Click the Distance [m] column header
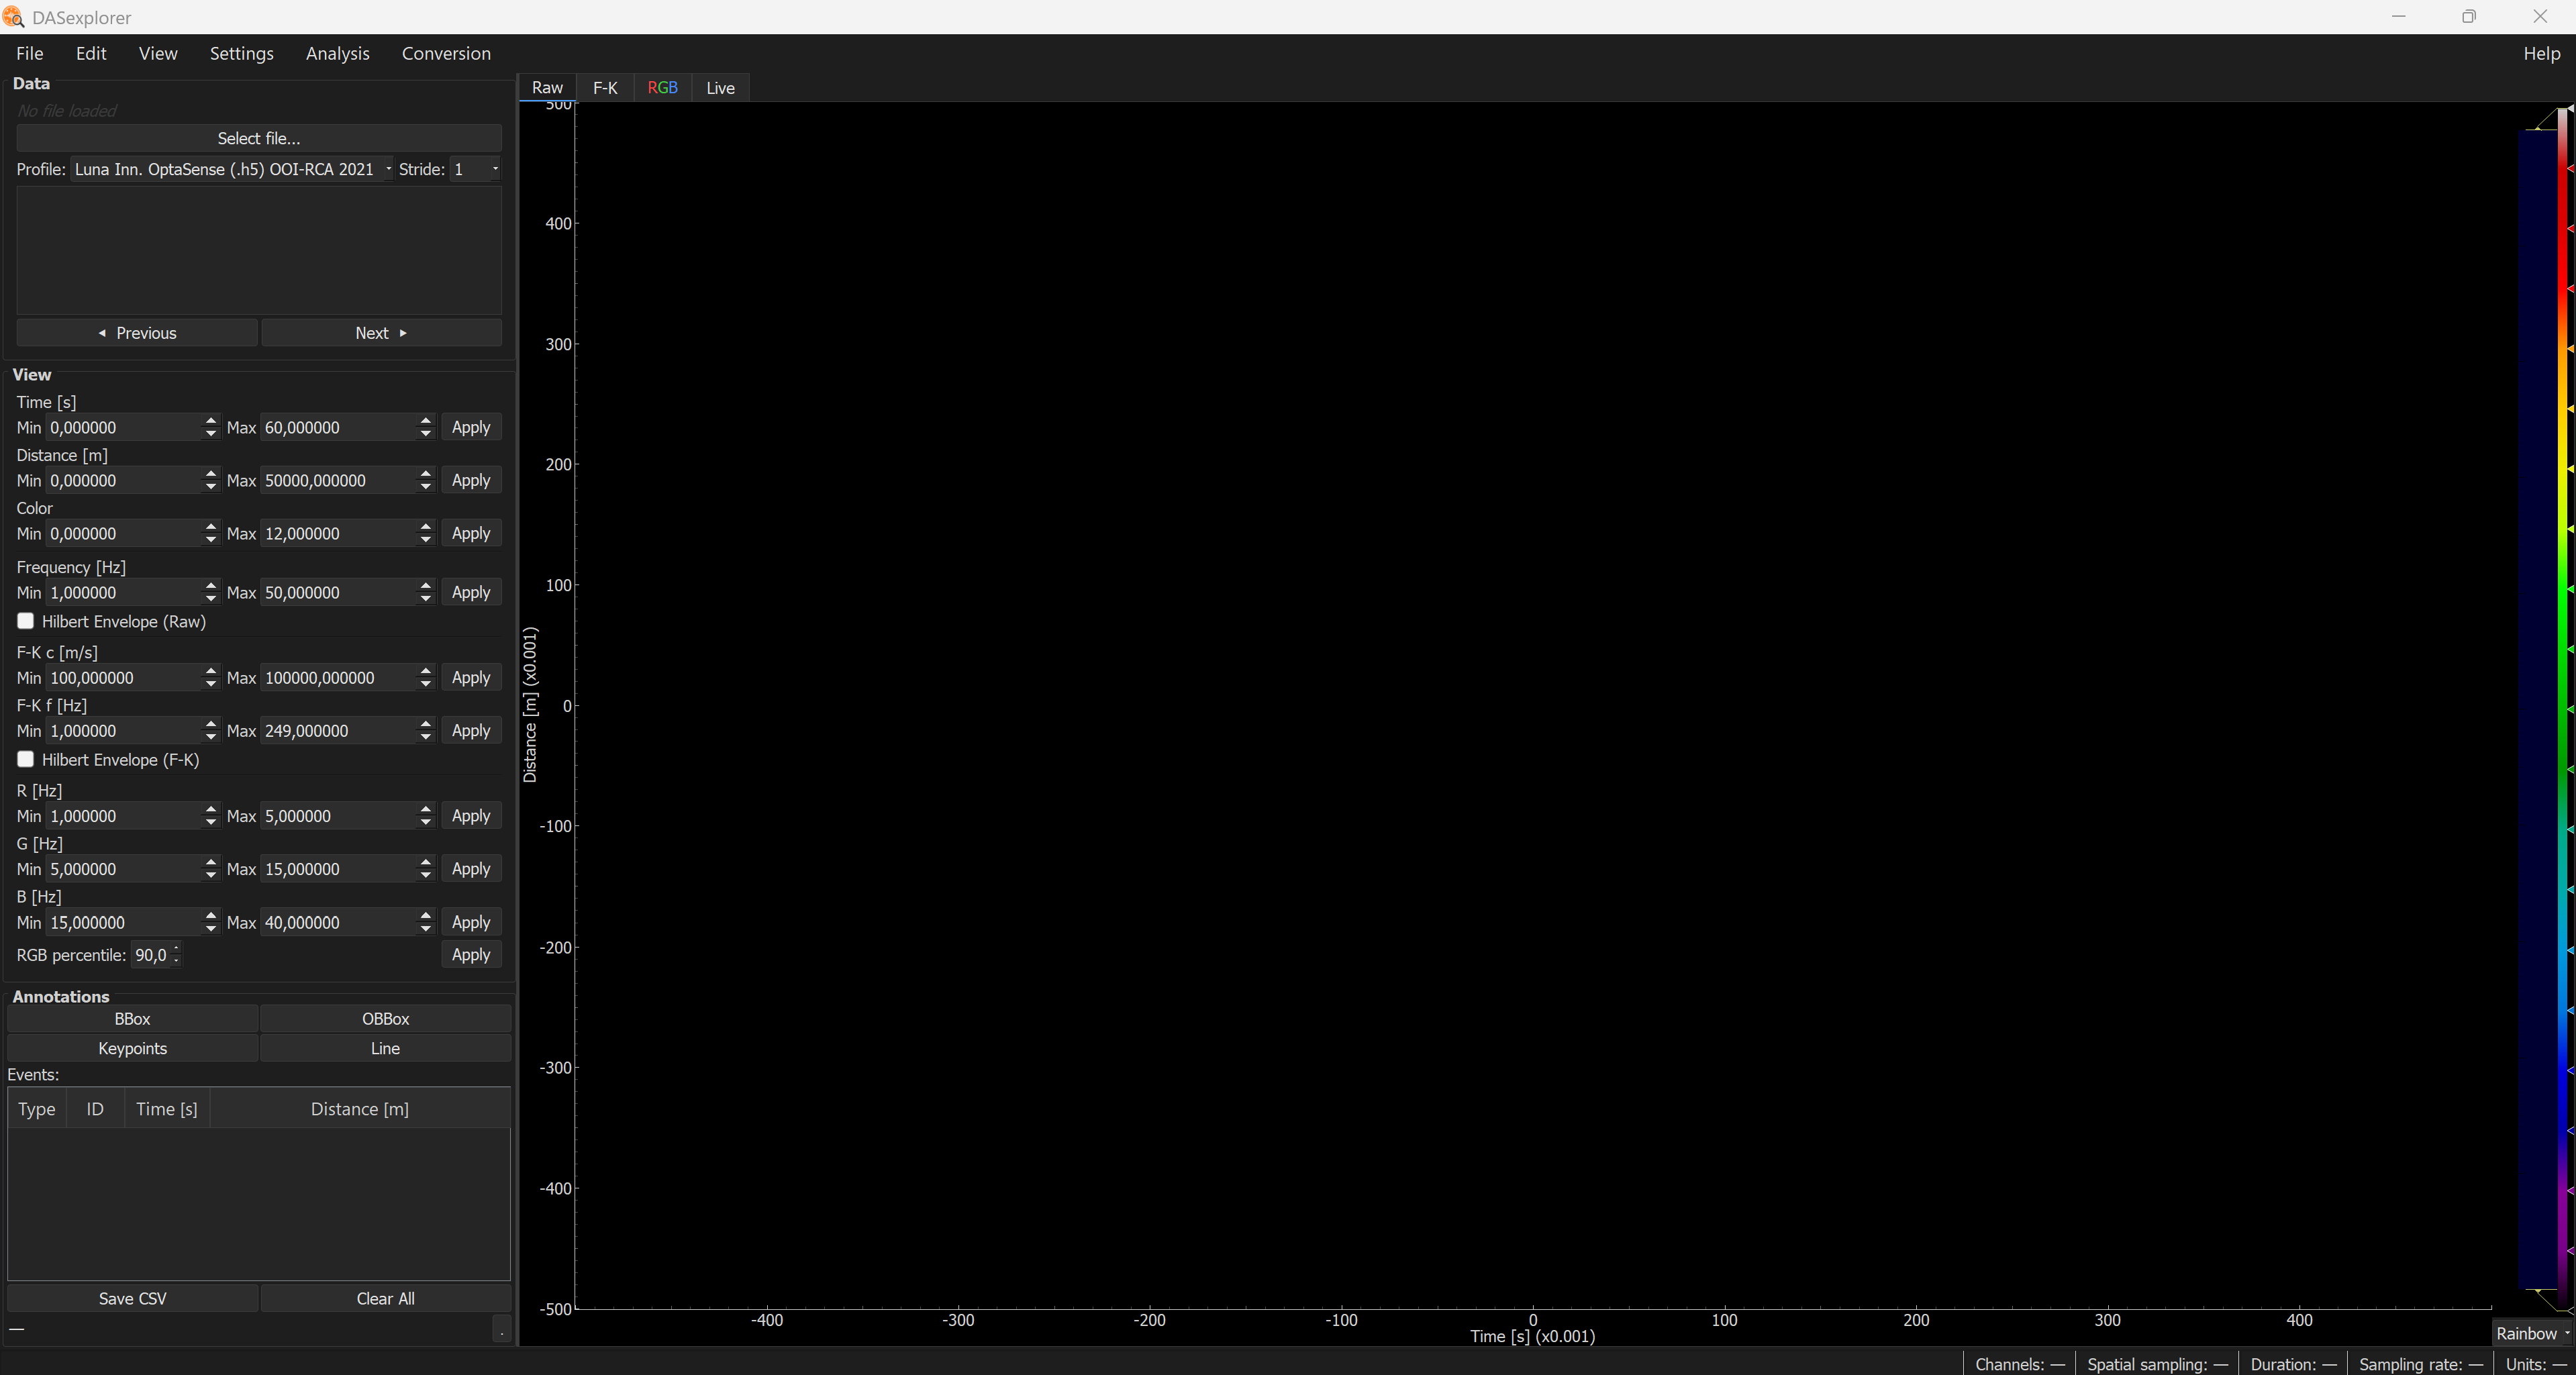 360,1109
